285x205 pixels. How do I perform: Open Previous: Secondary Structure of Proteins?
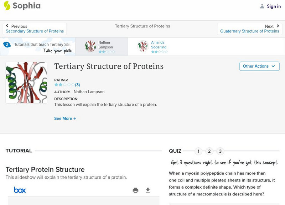pyautogui.click(x=35, y=29)
